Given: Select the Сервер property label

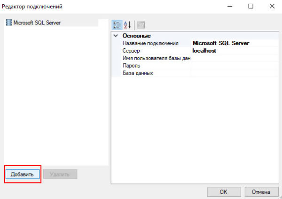Looking at the screenshot, I should [x=131, y=51].
